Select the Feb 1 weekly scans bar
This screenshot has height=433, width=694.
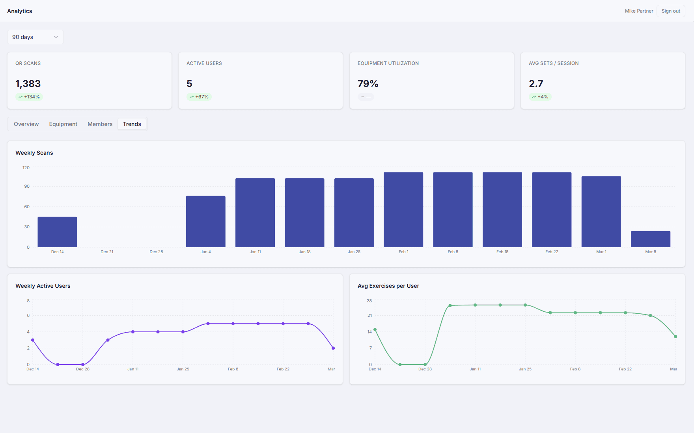pyautogui.click(x=403, y=209)
